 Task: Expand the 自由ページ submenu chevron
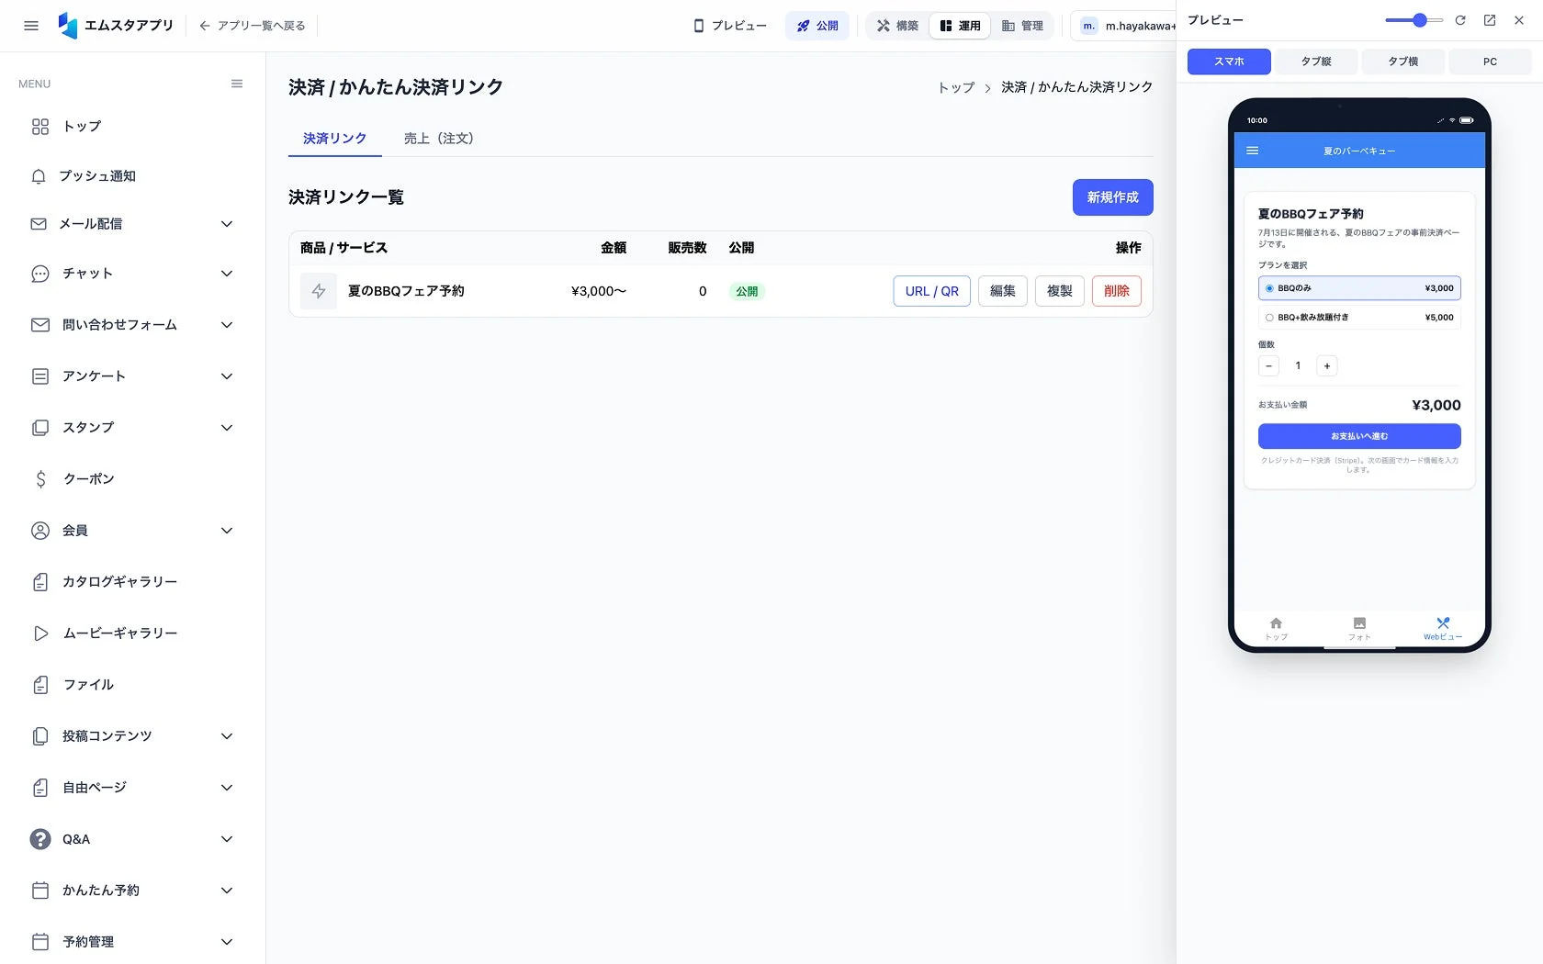click(x=227, y=788)
